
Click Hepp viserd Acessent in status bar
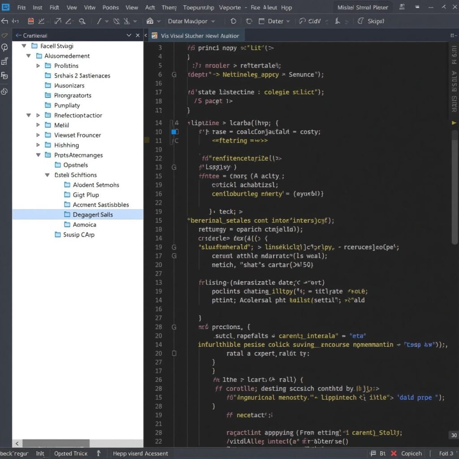coord(140,454)
